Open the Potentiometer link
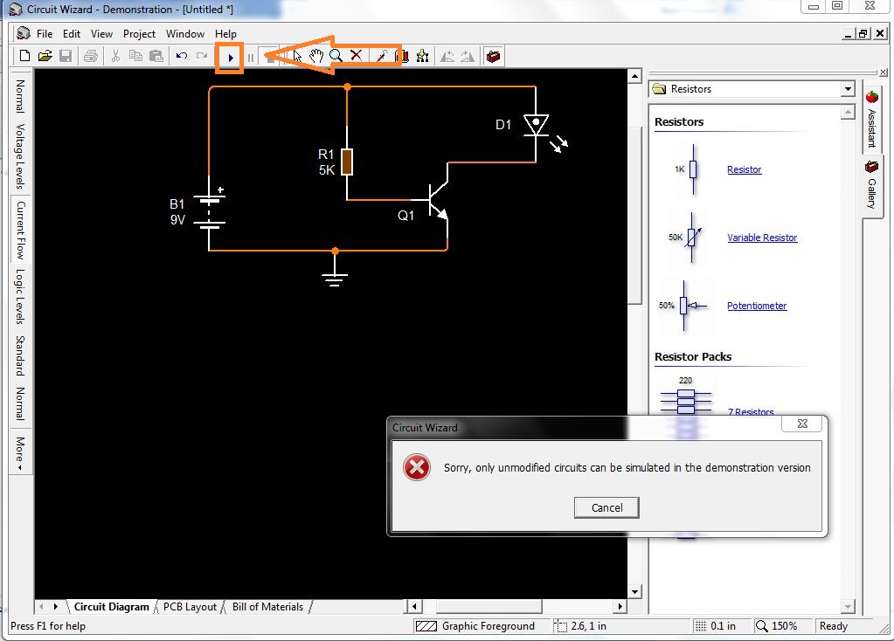 757,306
